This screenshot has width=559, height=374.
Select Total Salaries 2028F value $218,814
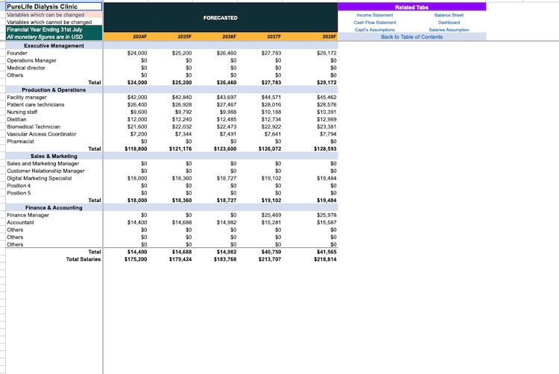(325, 259)
